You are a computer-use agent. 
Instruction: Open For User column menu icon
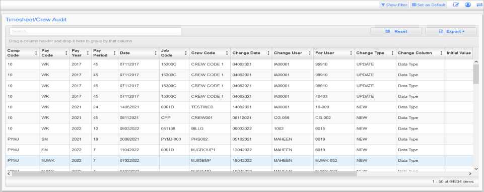coord(351,53)
